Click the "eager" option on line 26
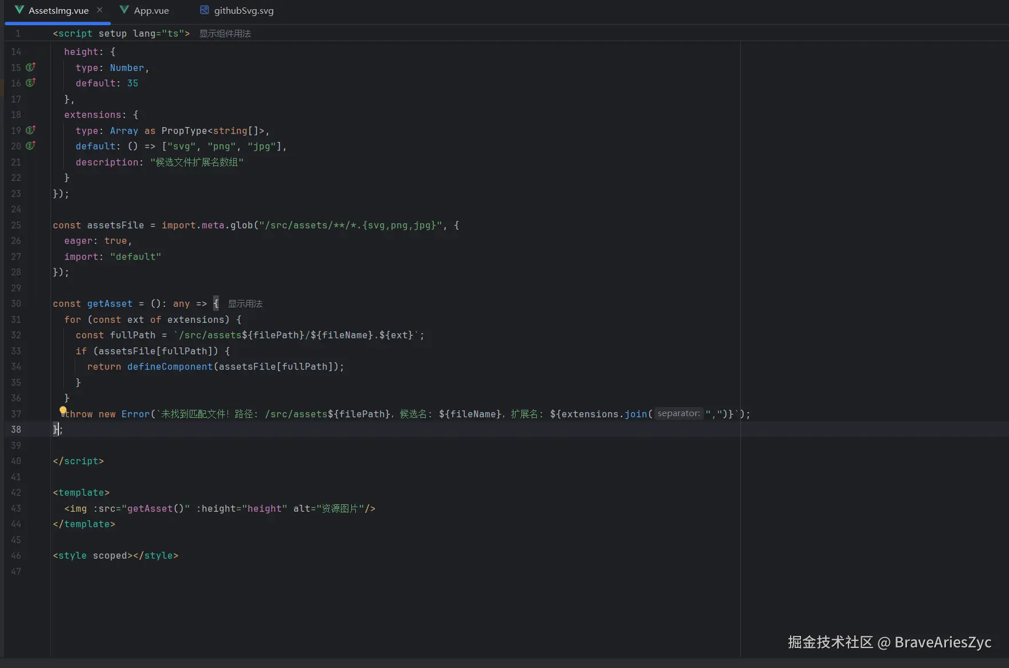The width and height of the screenshot is (1009, 668). click(78, 241)
